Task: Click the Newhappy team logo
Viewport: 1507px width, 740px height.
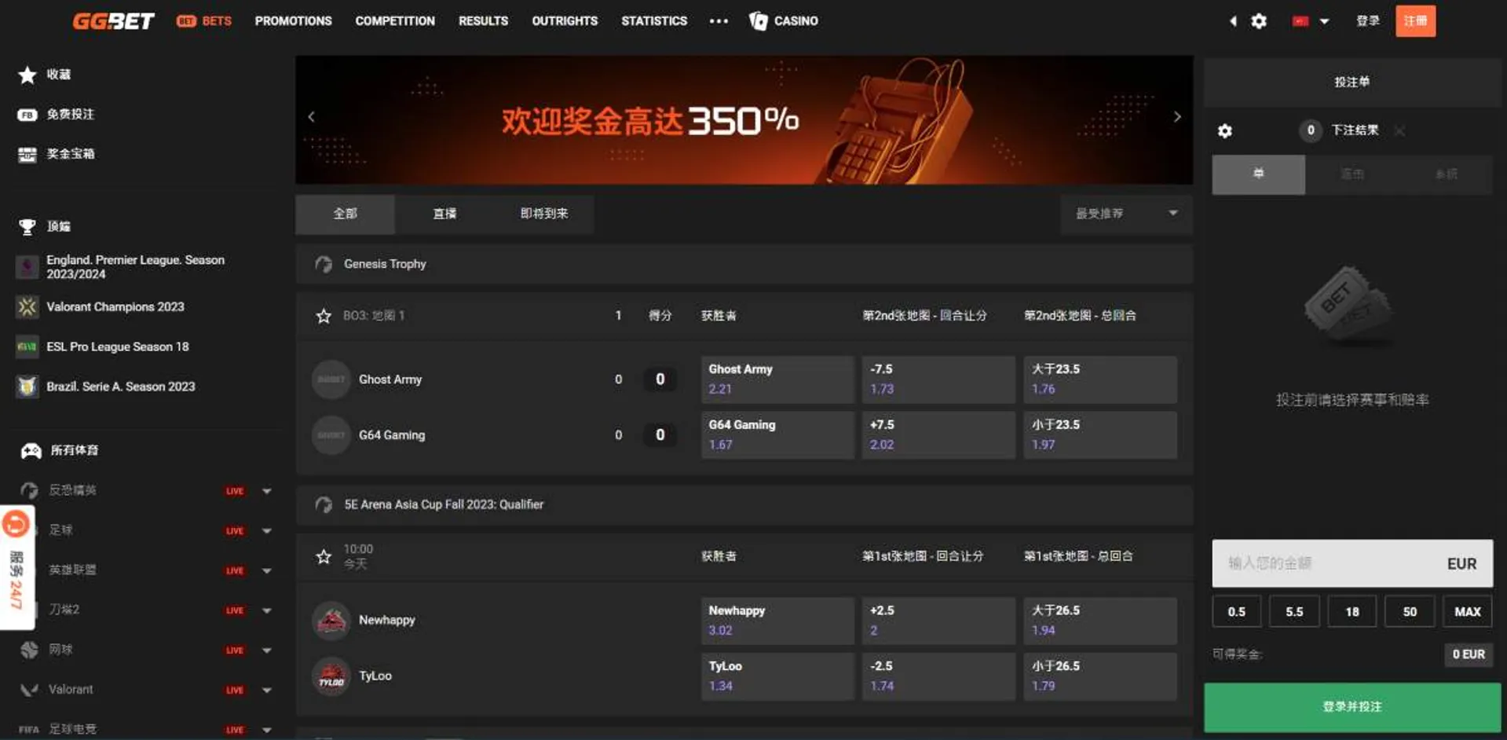Action: pos(331,621)
